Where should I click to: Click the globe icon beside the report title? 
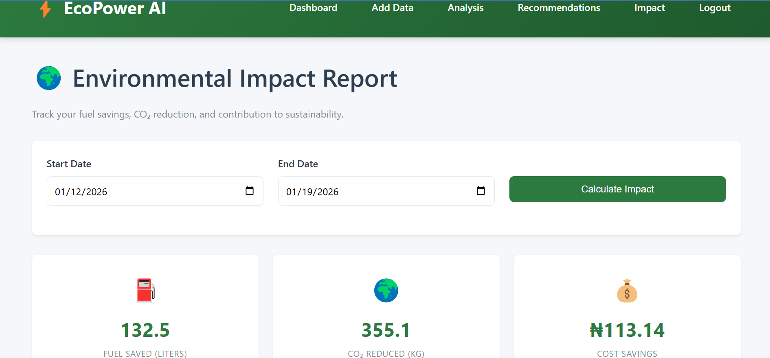click(x=49, y=78)
